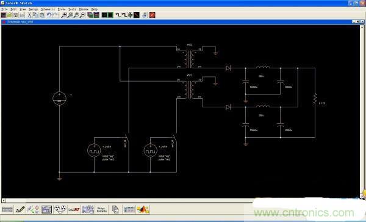This screenshot has height=222, width=366.
Task: Click the open folder icon in toolbar
Action: (9, 15)
